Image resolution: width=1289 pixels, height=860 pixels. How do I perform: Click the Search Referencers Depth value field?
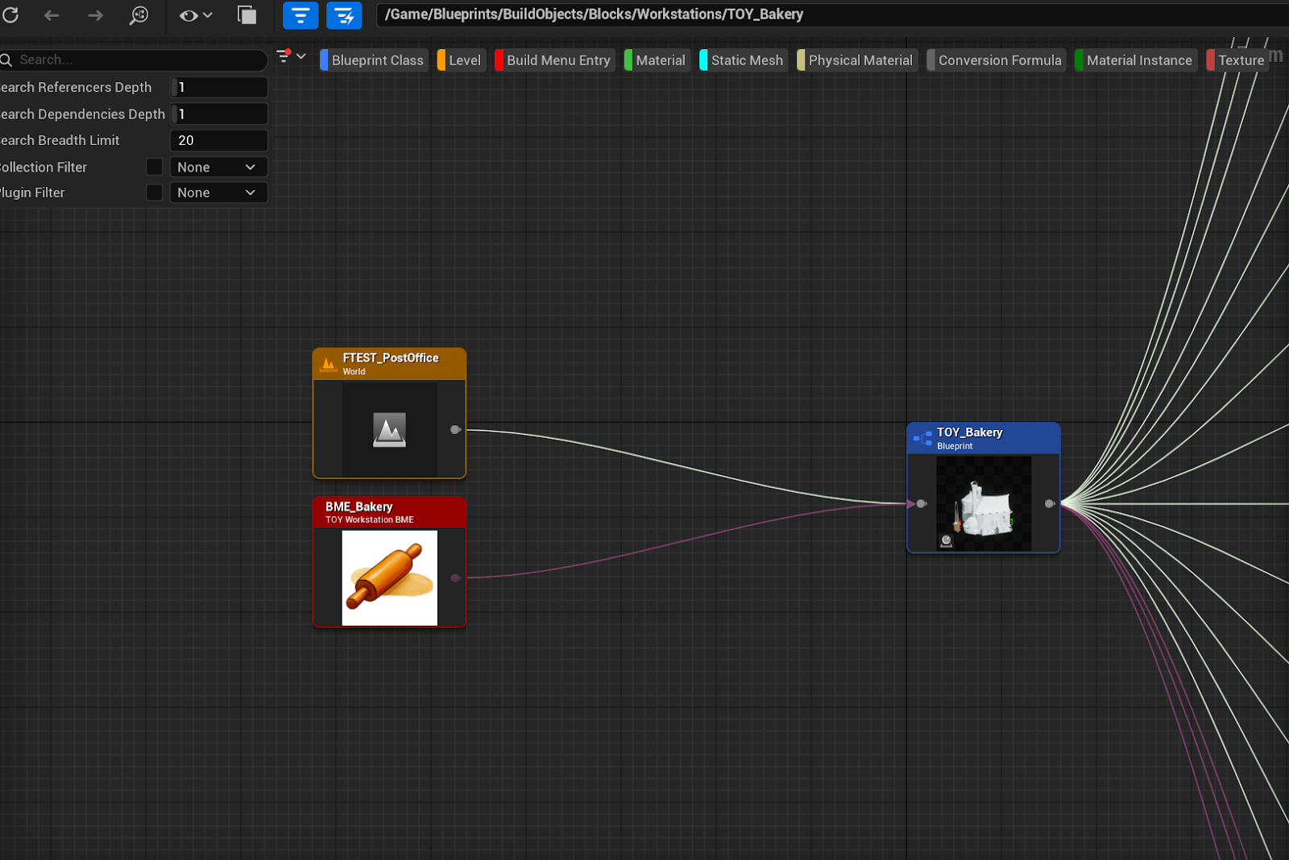click(x=219, y=87)
